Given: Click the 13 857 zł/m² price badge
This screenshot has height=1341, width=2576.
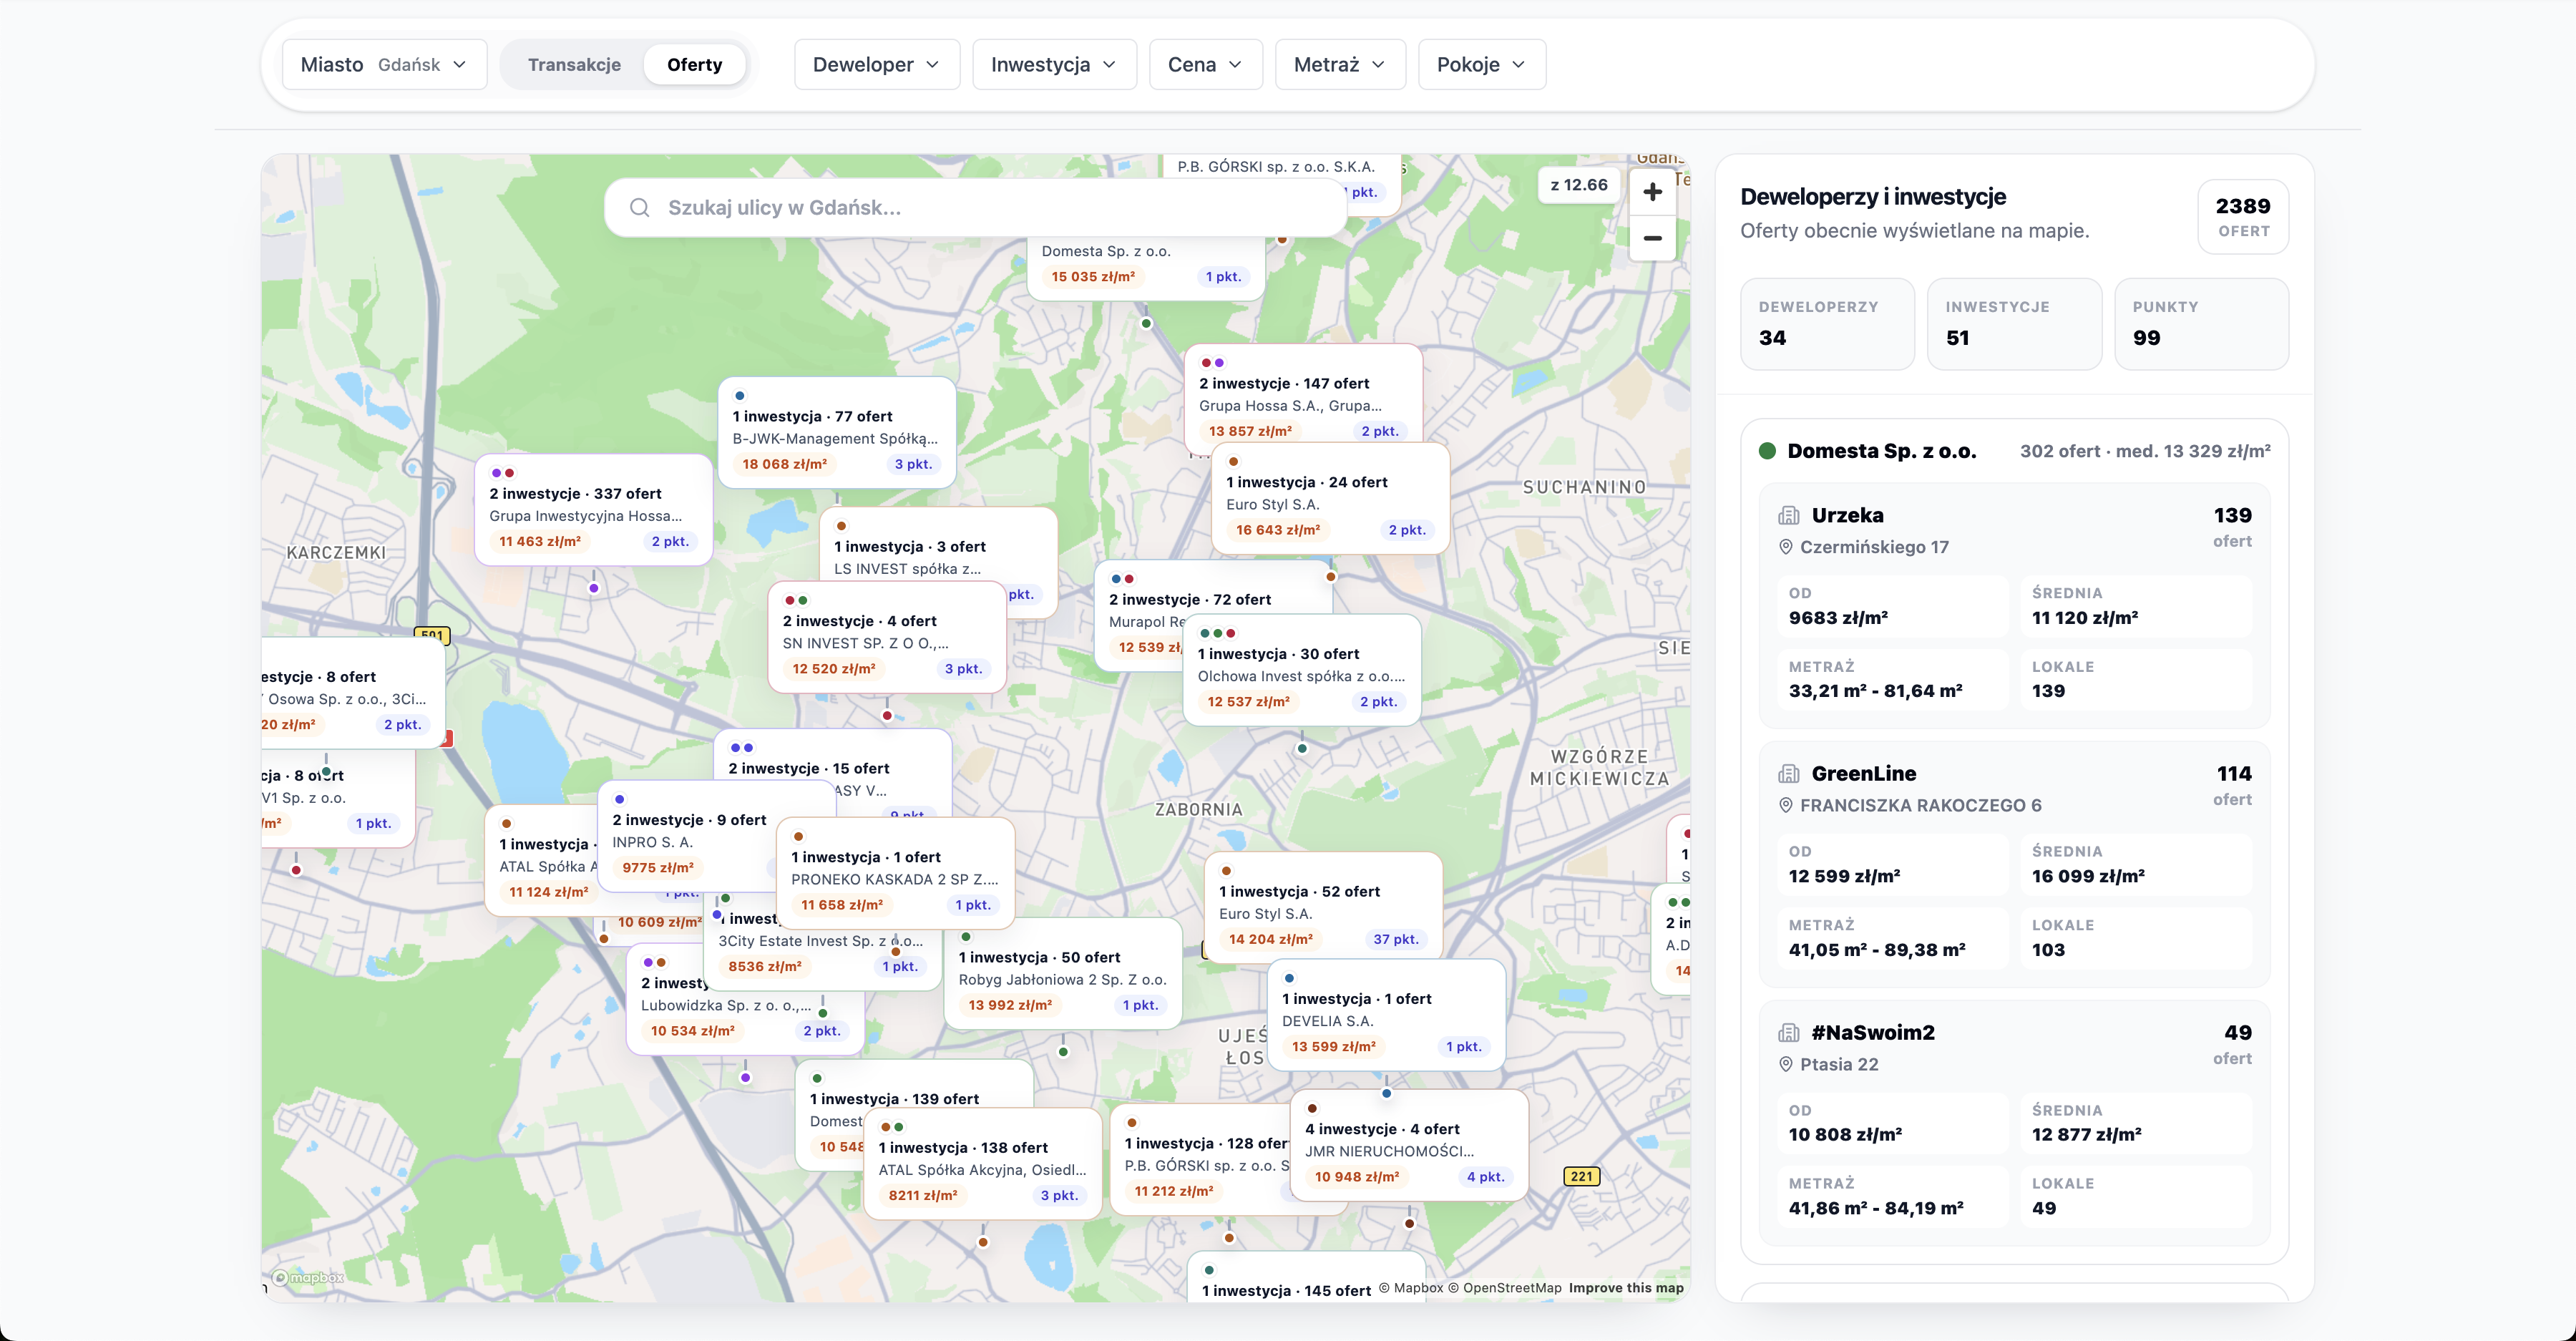Looking at the screenshot, I should [1250, 431].
